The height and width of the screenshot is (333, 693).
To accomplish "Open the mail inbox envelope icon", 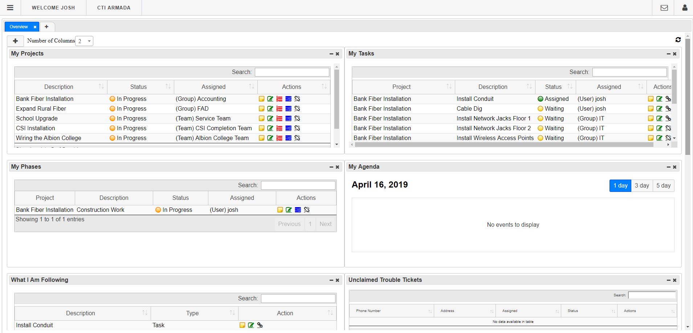I will pos(664,8).
